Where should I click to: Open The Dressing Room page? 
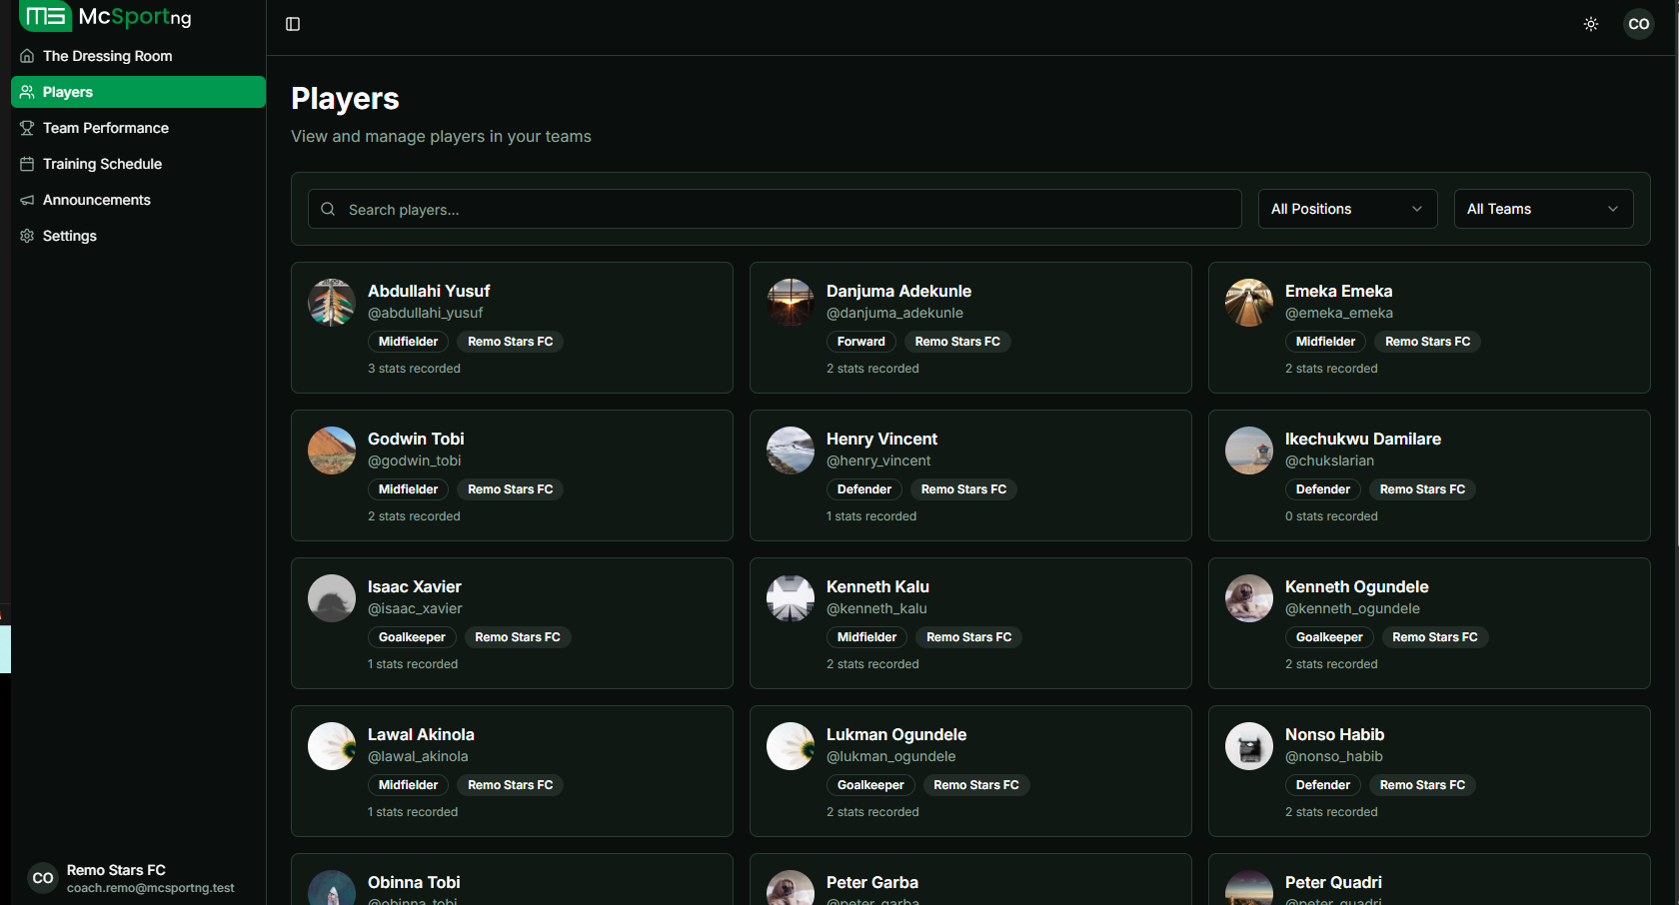click(107, 56)
